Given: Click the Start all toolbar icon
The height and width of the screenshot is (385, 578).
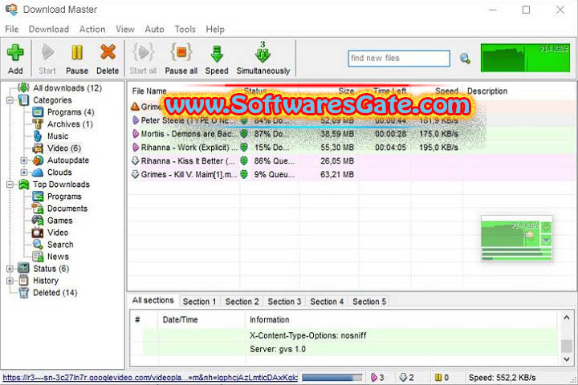Looking at the screenshot, I should (x=143, y=59).
